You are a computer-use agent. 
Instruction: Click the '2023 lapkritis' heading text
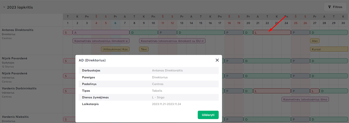[20, 7]
